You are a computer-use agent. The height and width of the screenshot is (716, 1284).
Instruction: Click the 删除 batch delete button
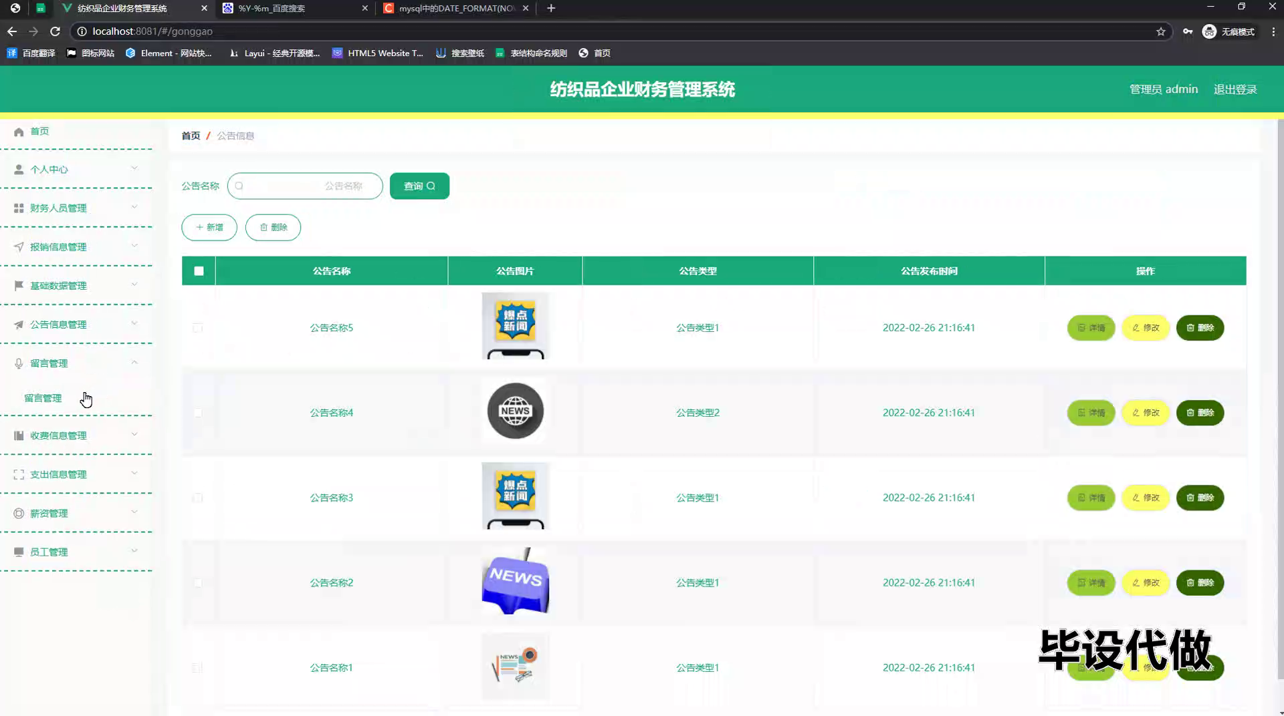click(273, 227)
